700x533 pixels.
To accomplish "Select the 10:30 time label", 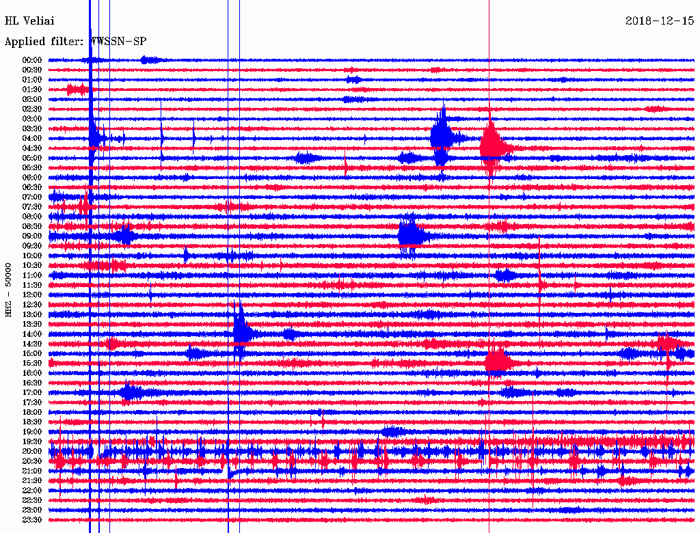I will point(32,266).
